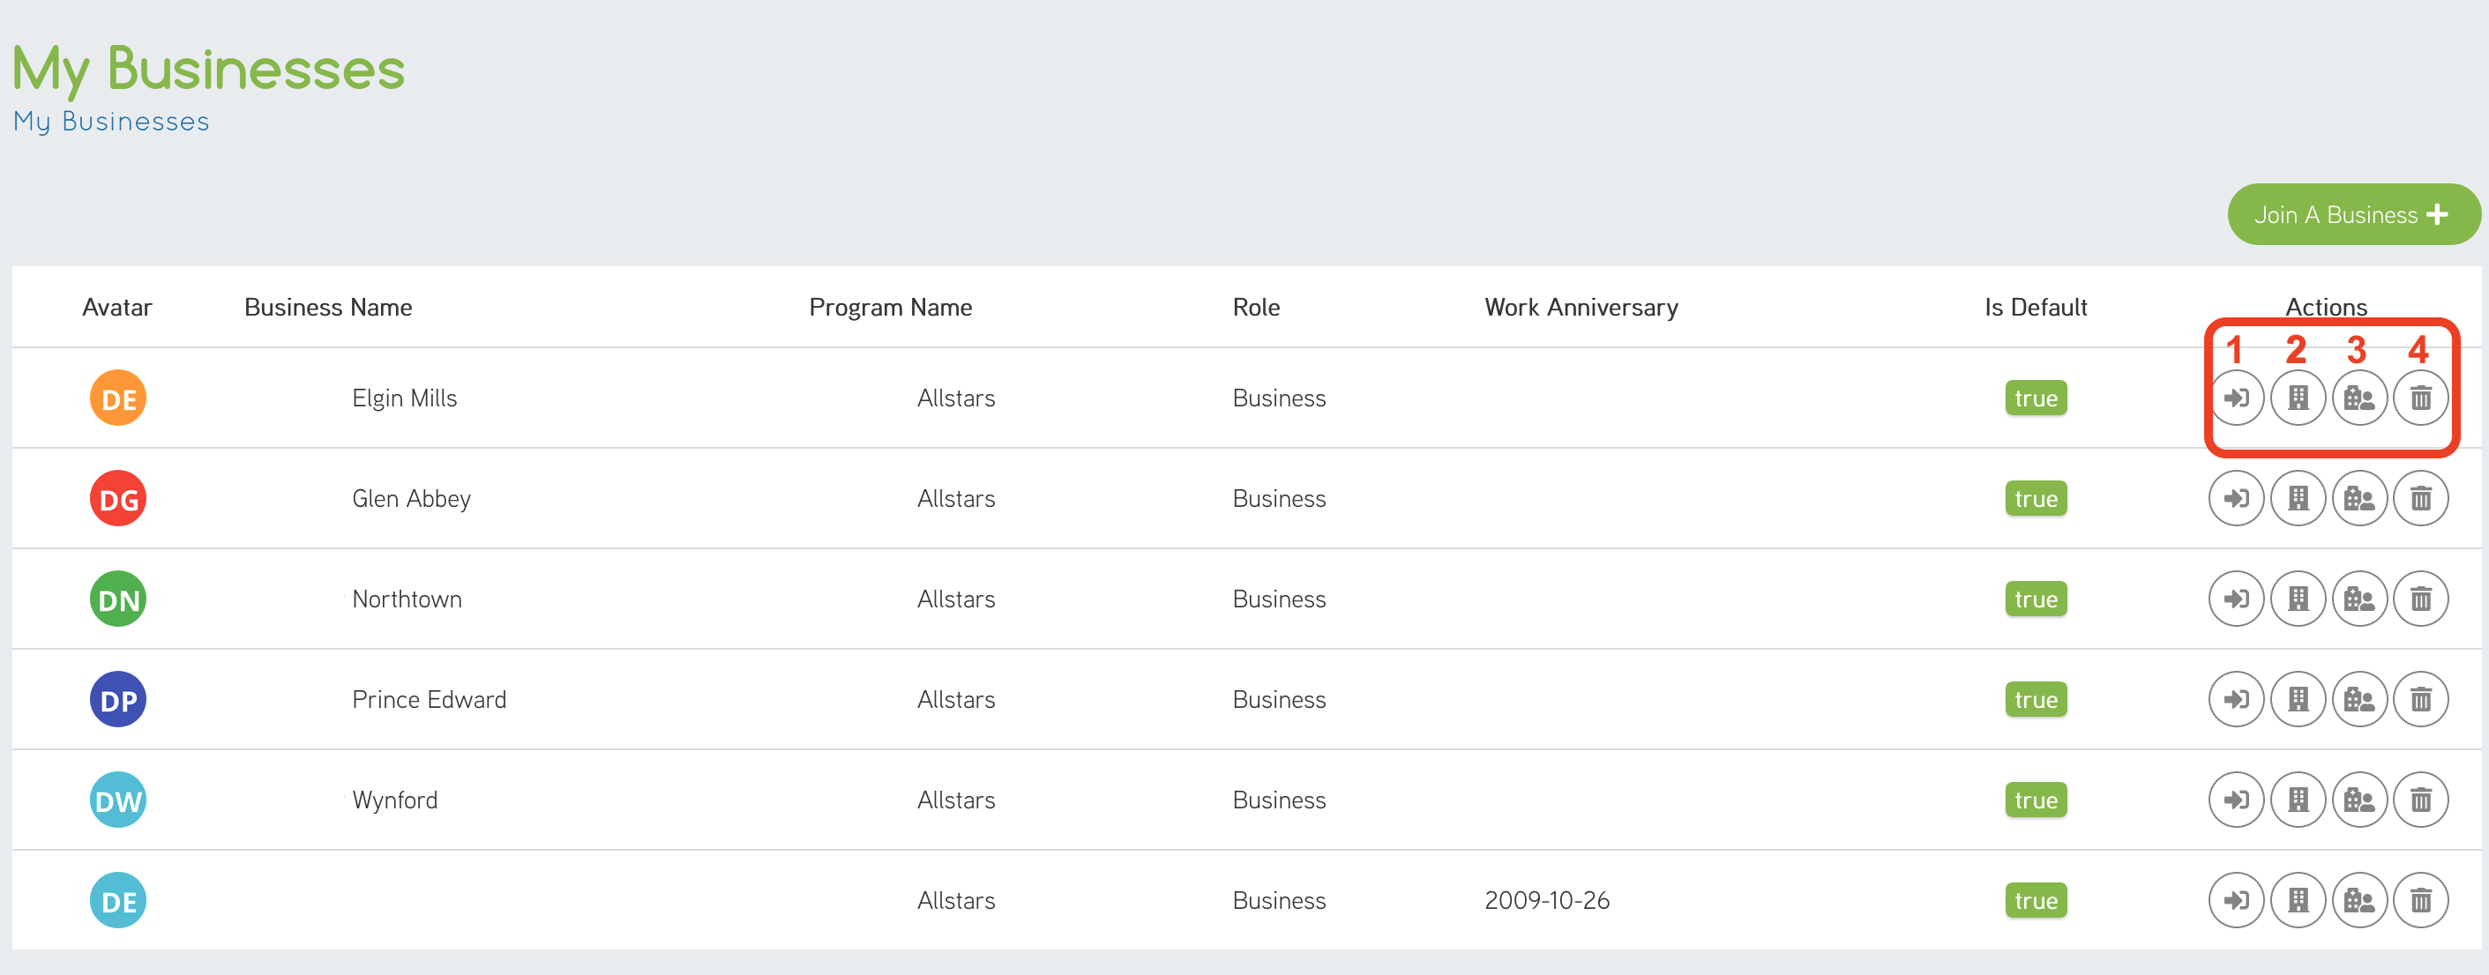Viewport: 2489px width, 975px height.
Task: Click the login arrow icon for Elgin Mills
Action: point(2236,398)
